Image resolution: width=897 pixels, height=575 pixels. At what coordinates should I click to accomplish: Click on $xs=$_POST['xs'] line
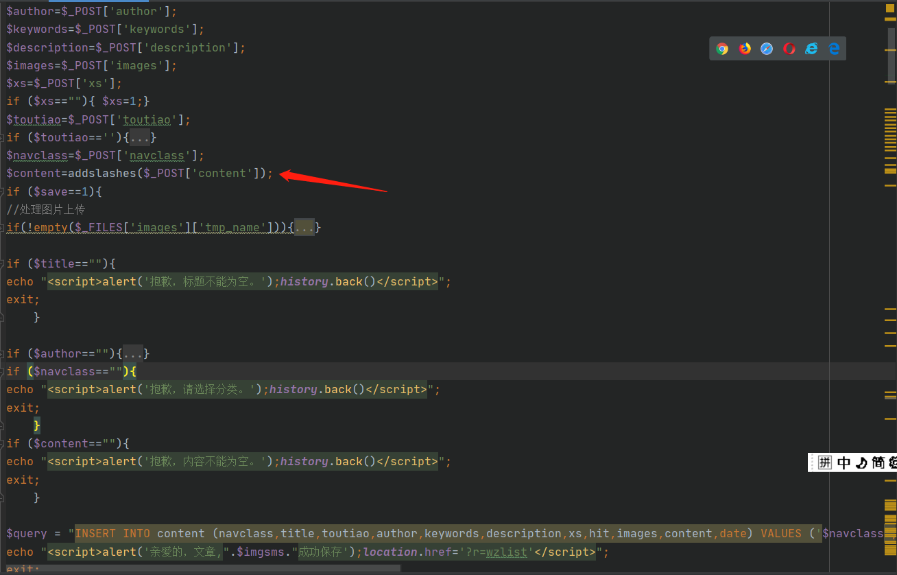64,83
